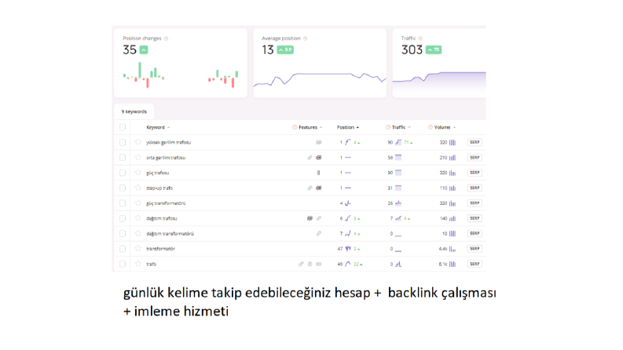Screen dimensions: 623x350
Task: Check the 'güç trafosu' row checkbox
Action: tap(123, 173)
